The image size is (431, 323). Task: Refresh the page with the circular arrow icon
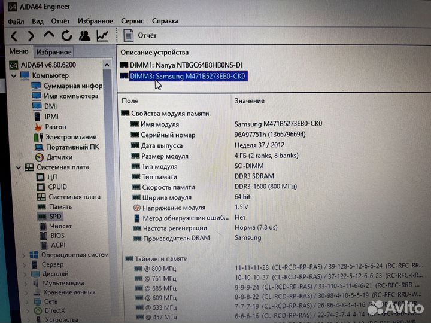point(66,35)
